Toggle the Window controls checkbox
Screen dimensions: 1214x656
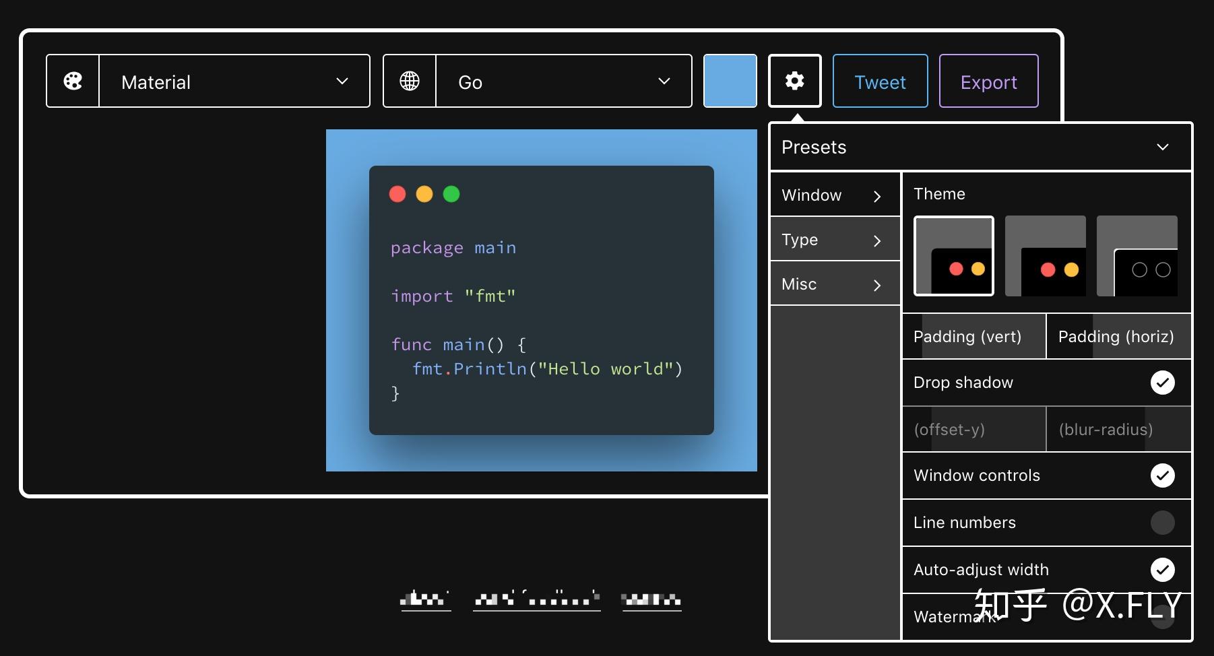point(1163,475)
